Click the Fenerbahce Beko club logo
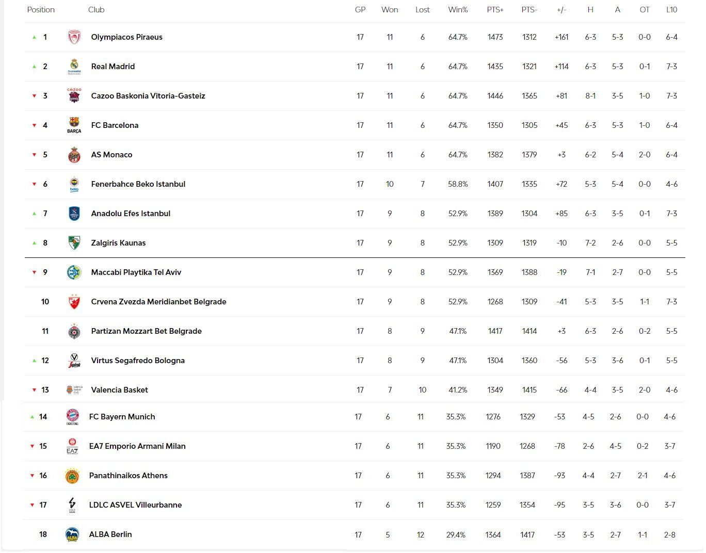 [74, 184]
